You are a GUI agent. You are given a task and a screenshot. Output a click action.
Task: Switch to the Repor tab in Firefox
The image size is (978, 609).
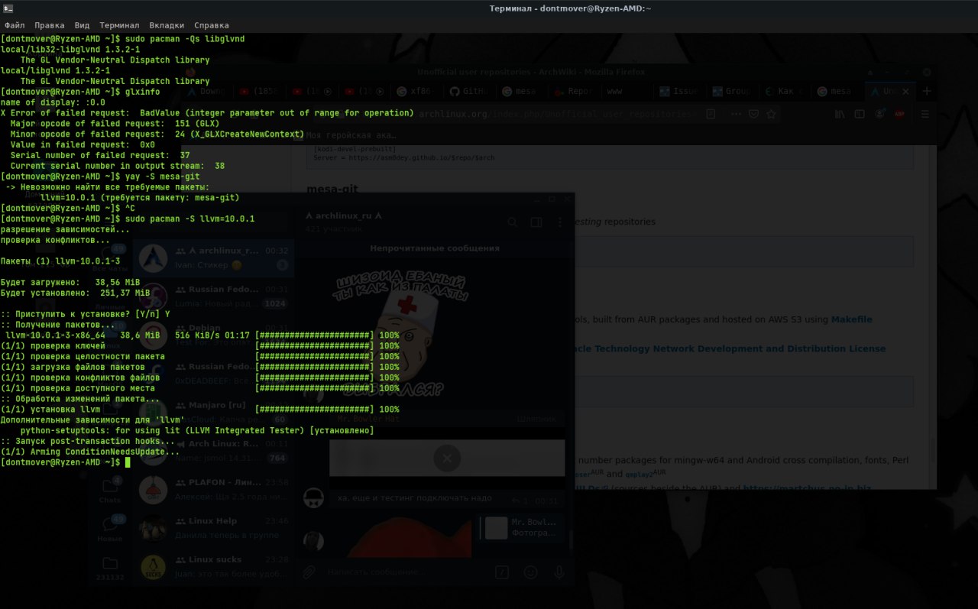573,91
